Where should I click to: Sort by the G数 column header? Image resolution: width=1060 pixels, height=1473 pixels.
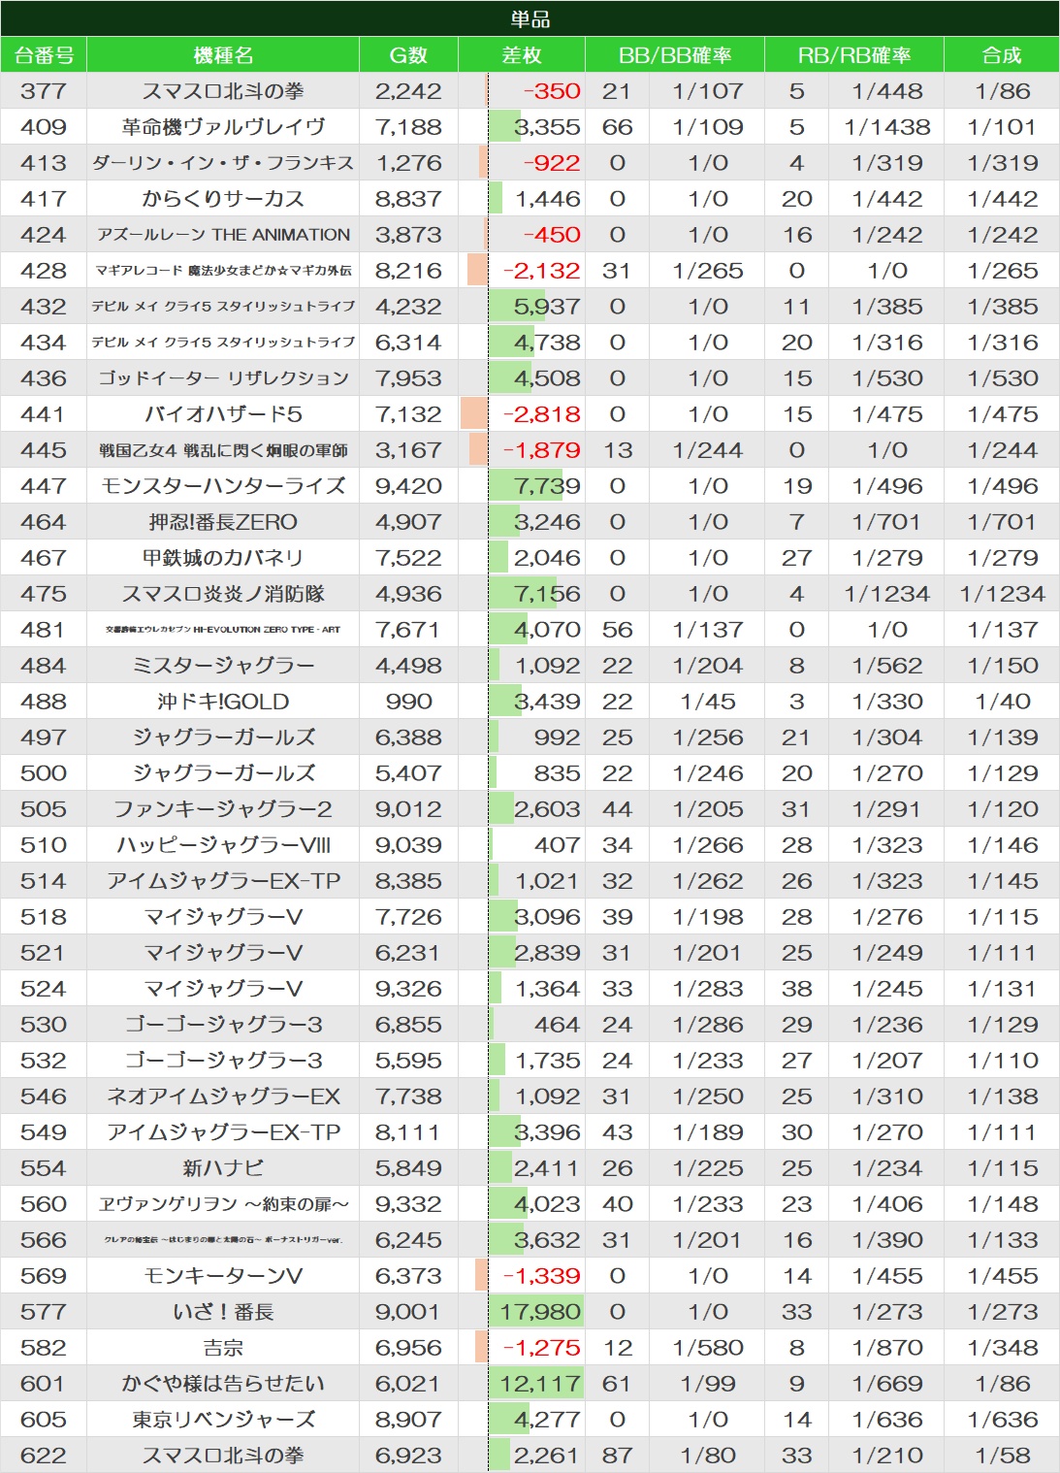coord(408,55)
